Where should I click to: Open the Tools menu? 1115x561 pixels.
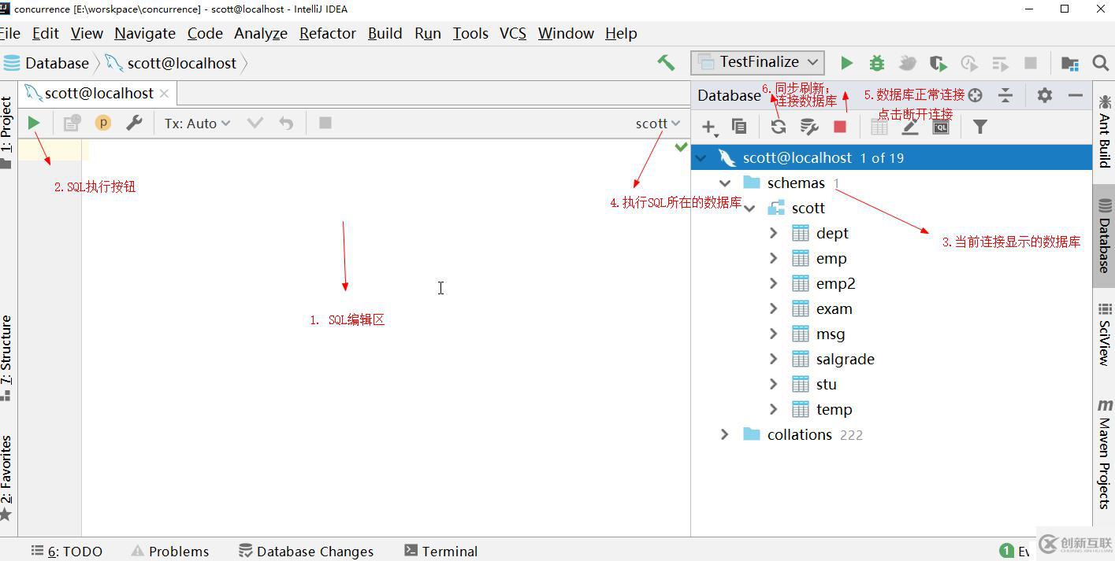pyautogui.click(x=470, y=33)
